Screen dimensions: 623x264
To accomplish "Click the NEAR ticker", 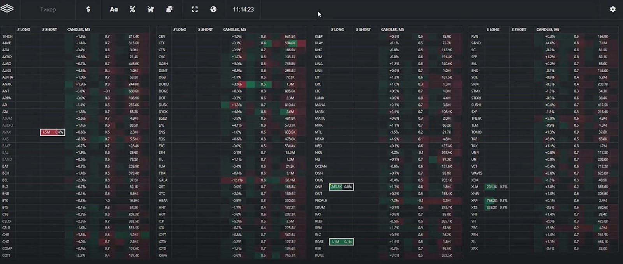I will tap(319, 139).
